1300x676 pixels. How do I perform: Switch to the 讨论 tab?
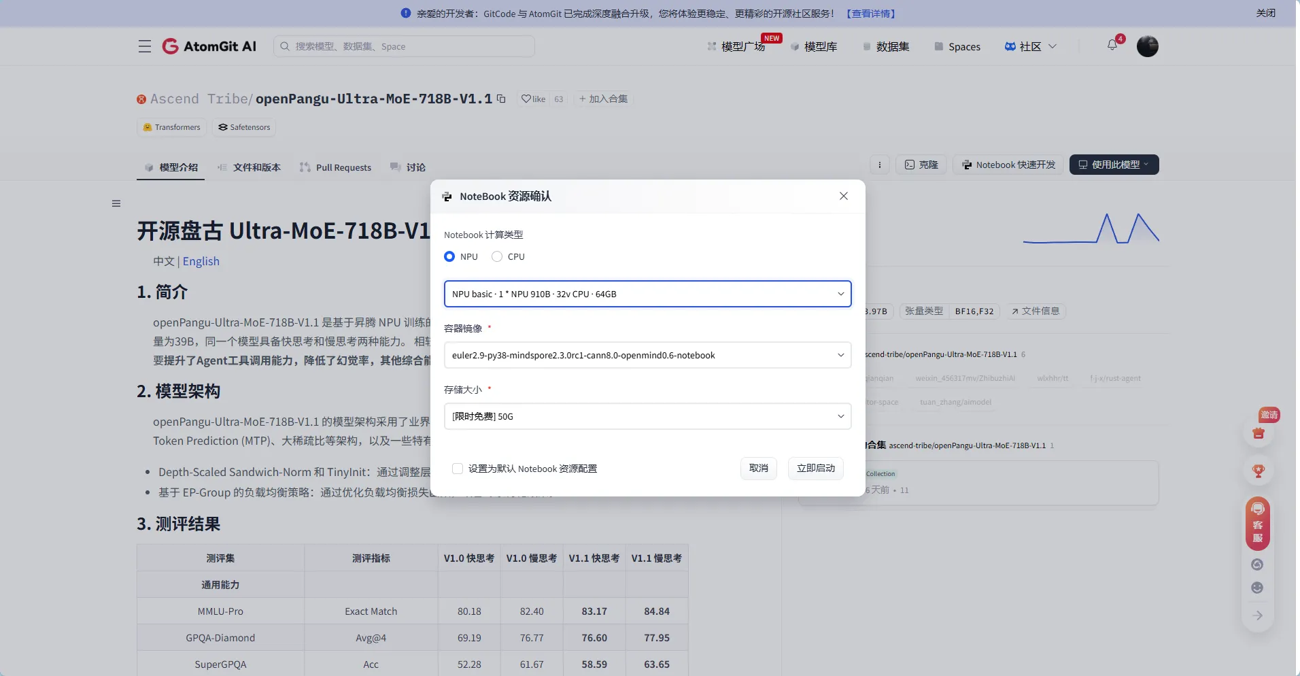pos(408,167)
